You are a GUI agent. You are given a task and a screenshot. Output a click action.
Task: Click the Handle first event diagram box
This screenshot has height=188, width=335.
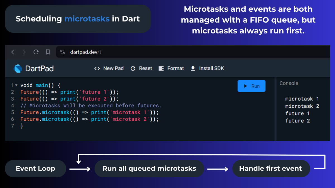click(x=271, y=169)
